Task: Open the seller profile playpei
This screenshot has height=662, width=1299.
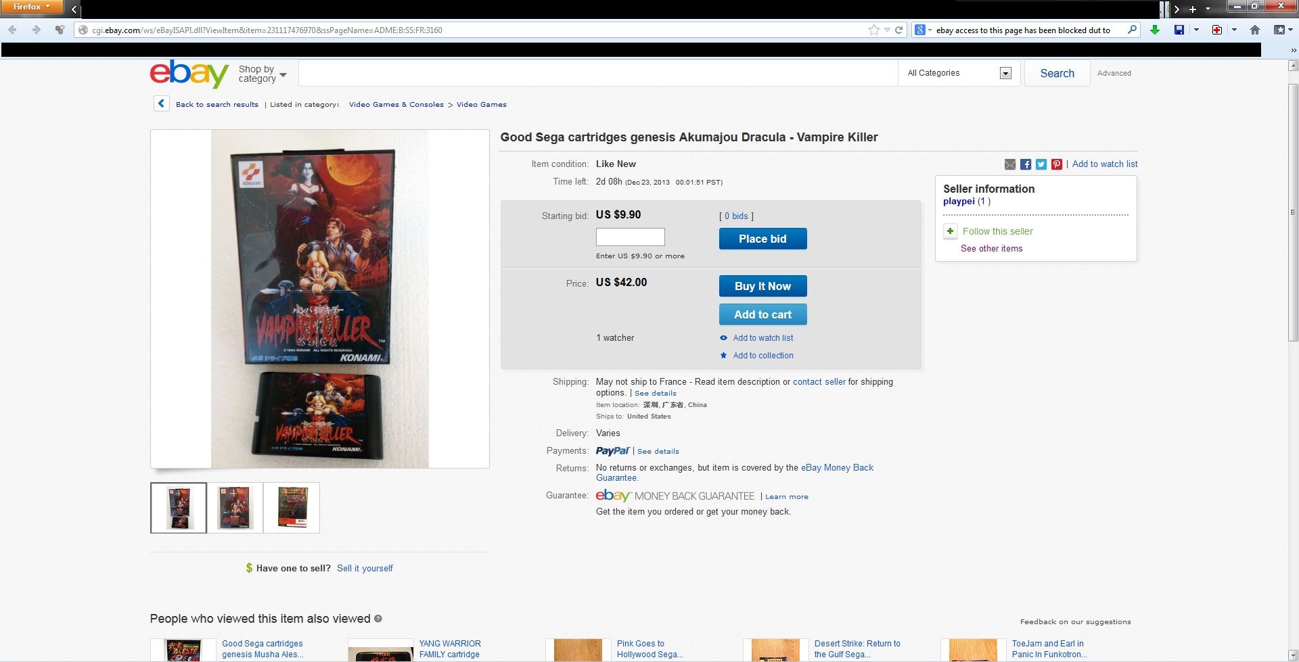Action: point(959,202)
